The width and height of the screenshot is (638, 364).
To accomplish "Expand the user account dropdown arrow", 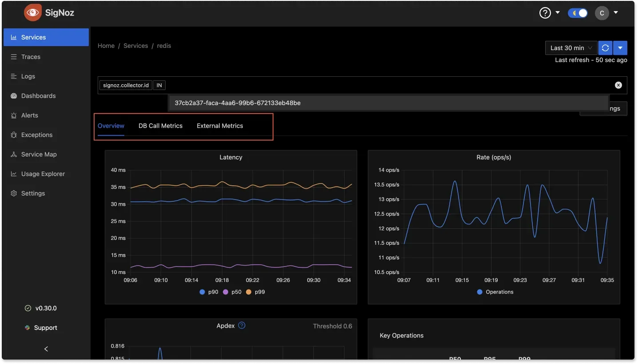I will pos(616,12).
